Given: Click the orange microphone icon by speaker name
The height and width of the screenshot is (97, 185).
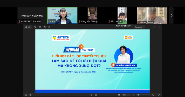Looking at the screenshot, I should click(x=113, y=65).
